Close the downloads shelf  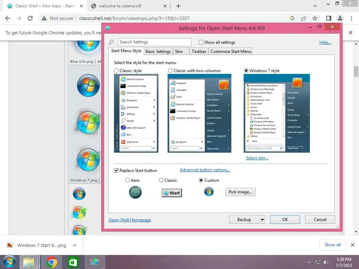[353, 245]
